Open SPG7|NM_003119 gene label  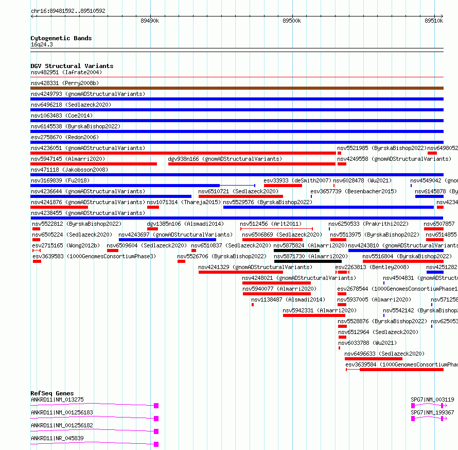point(432,399)
